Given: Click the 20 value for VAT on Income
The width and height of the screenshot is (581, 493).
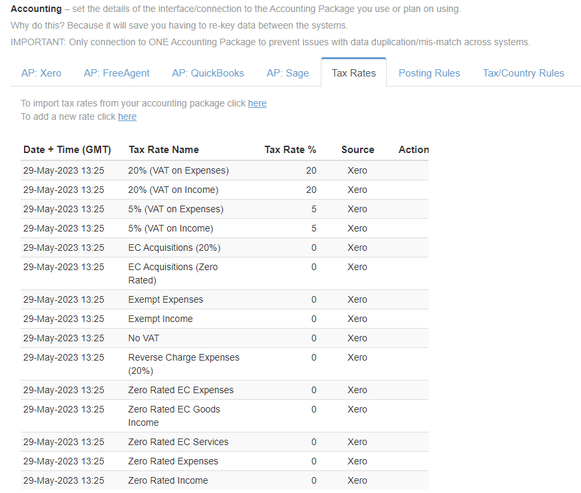Looking at the screenshot, I should click(311, 190).
